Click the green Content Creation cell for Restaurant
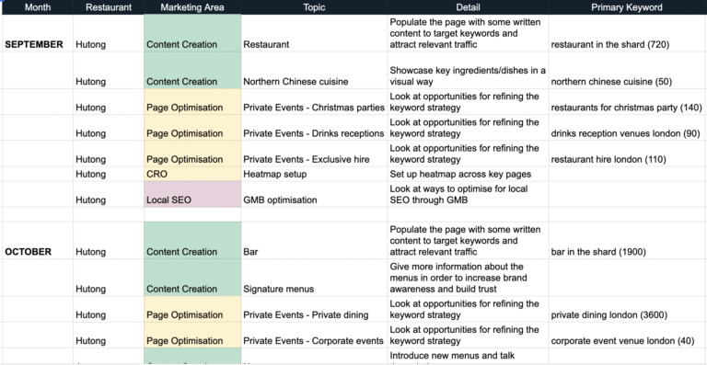 click(x=192, y=33)
